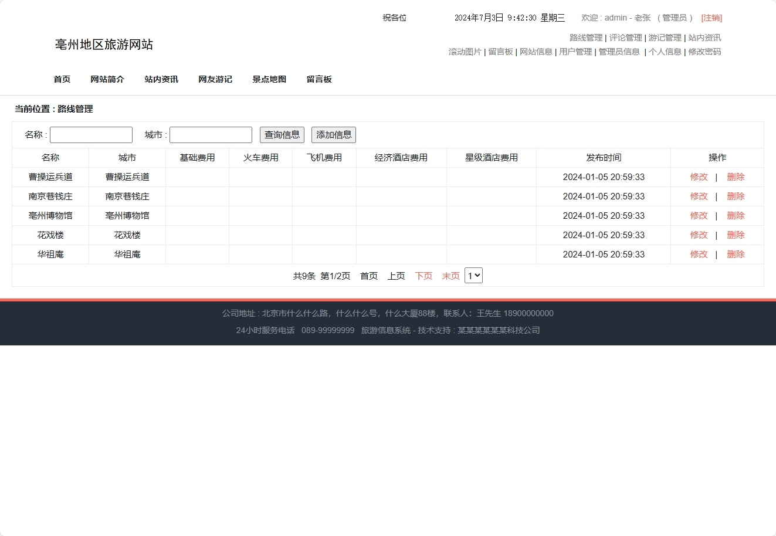Viewport: 776px width, 536px height.
Task: Open 网友游记 navigation item
Action: [215, 80]
